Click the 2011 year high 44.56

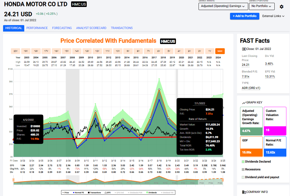tap(100, 62)
